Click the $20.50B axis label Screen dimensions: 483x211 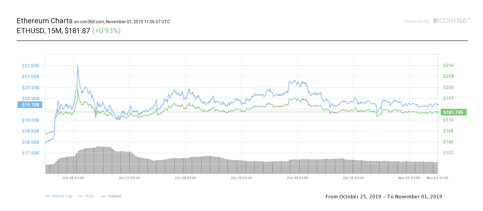[x=30, y=88]
